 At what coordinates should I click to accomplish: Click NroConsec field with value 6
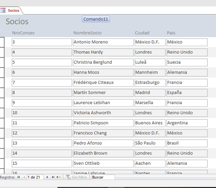click(x=42, y=73)
